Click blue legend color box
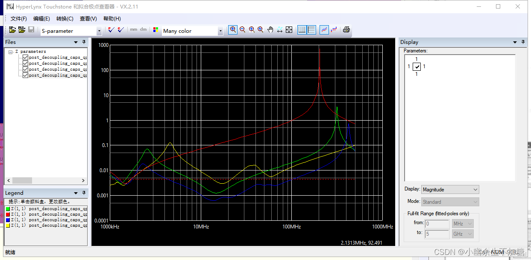This screenshot has width=531, height=260. point(8,220)
